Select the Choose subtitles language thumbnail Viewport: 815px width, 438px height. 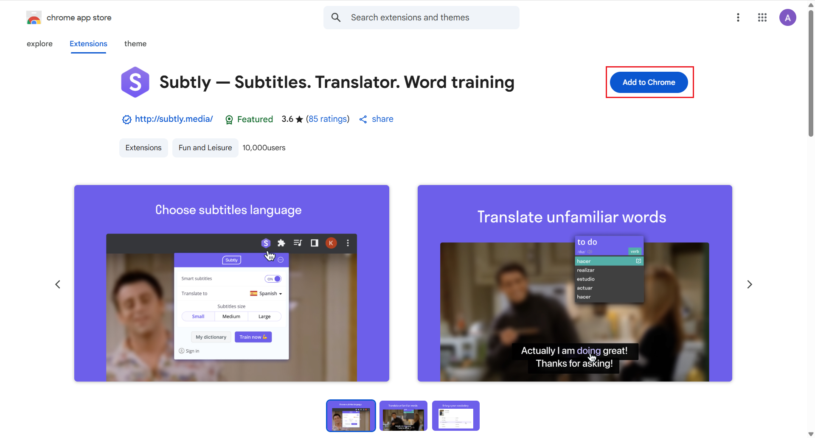[351, 416]
